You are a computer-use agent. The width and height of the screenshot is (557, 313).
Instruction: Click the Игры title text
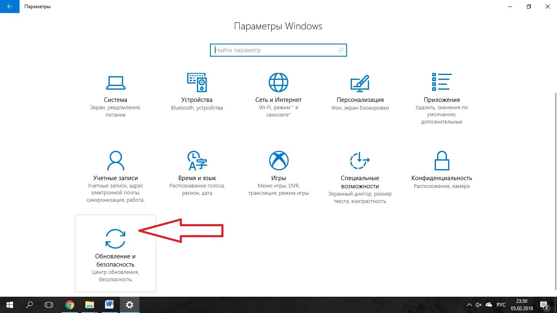click(278, 178)
